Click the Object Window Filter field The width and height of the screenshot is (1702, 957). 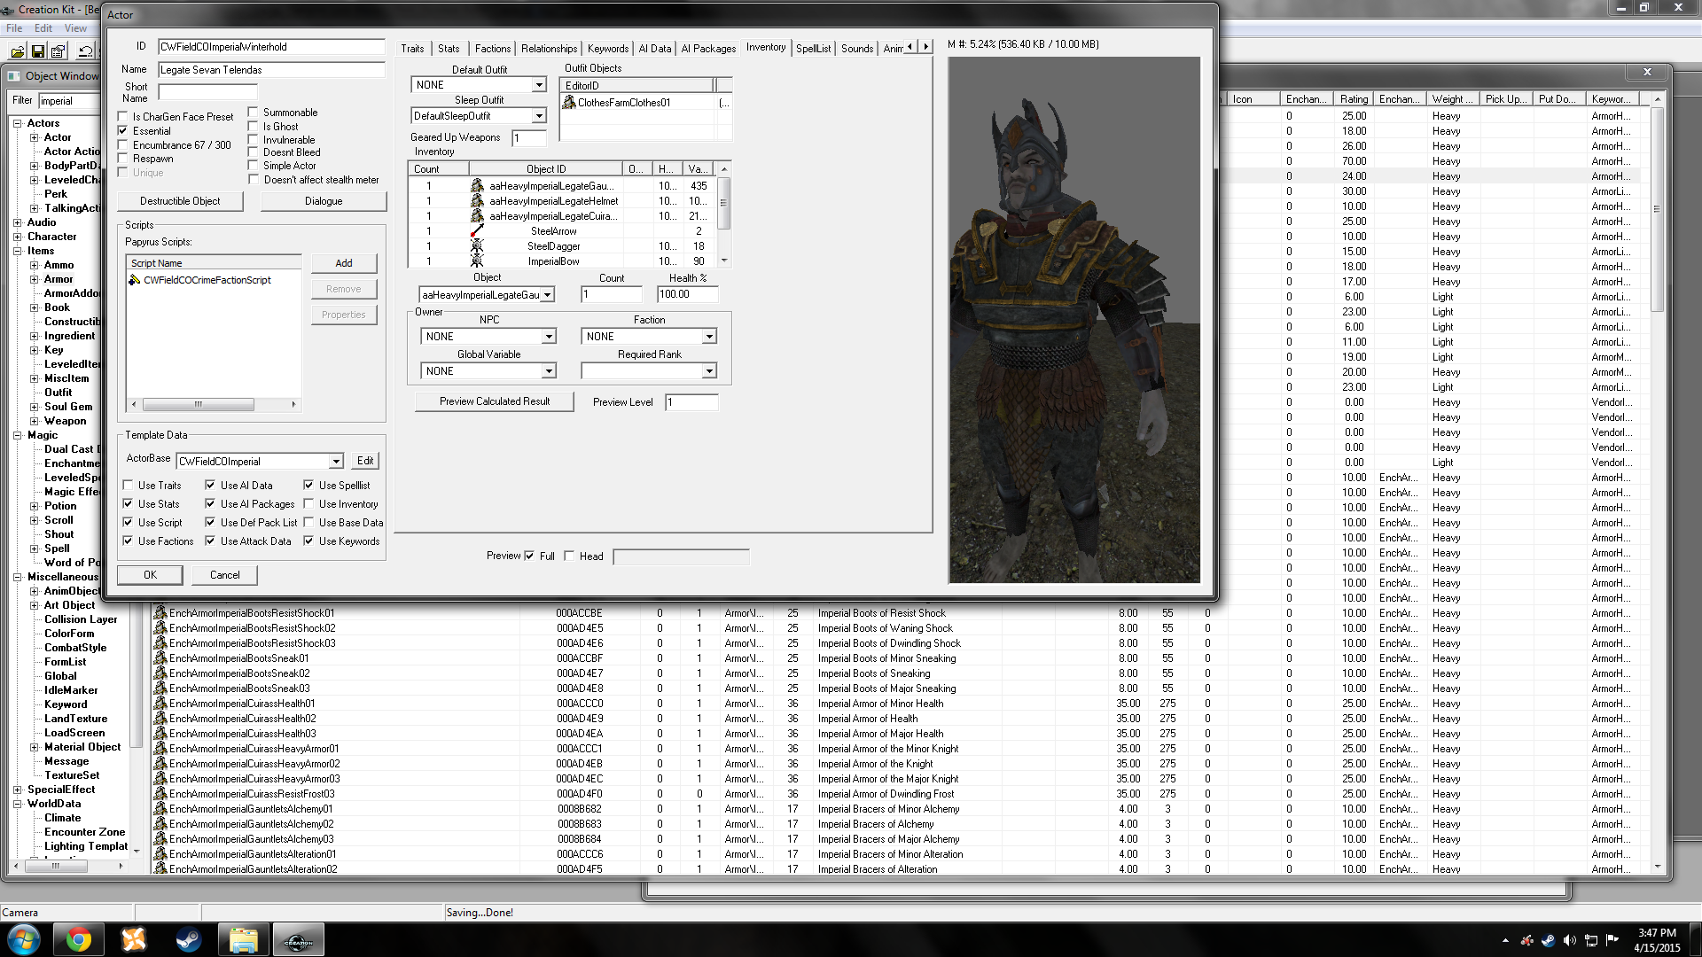pyautogui.click(x=68, y=101)
